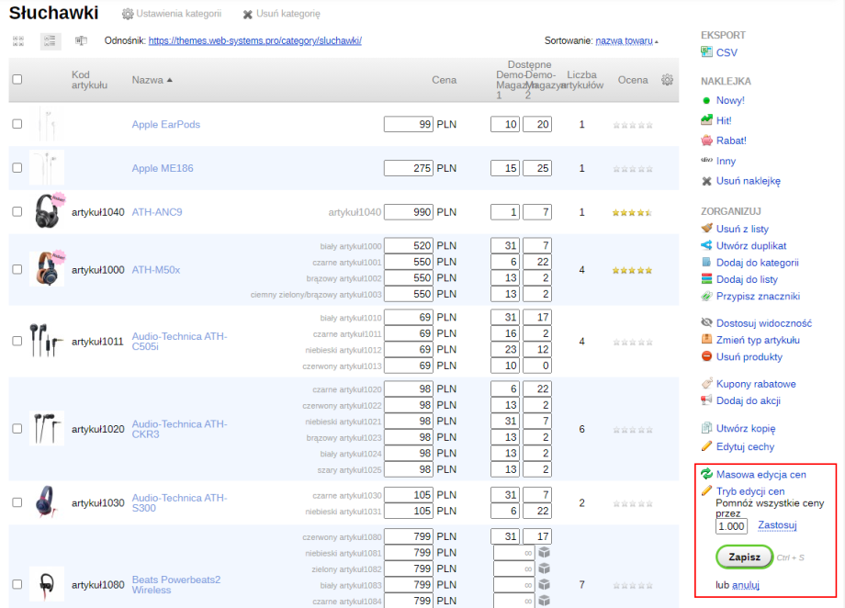Check the Apple EarPods row checkbox
845x608 pixels.
(x=17, y=124)
